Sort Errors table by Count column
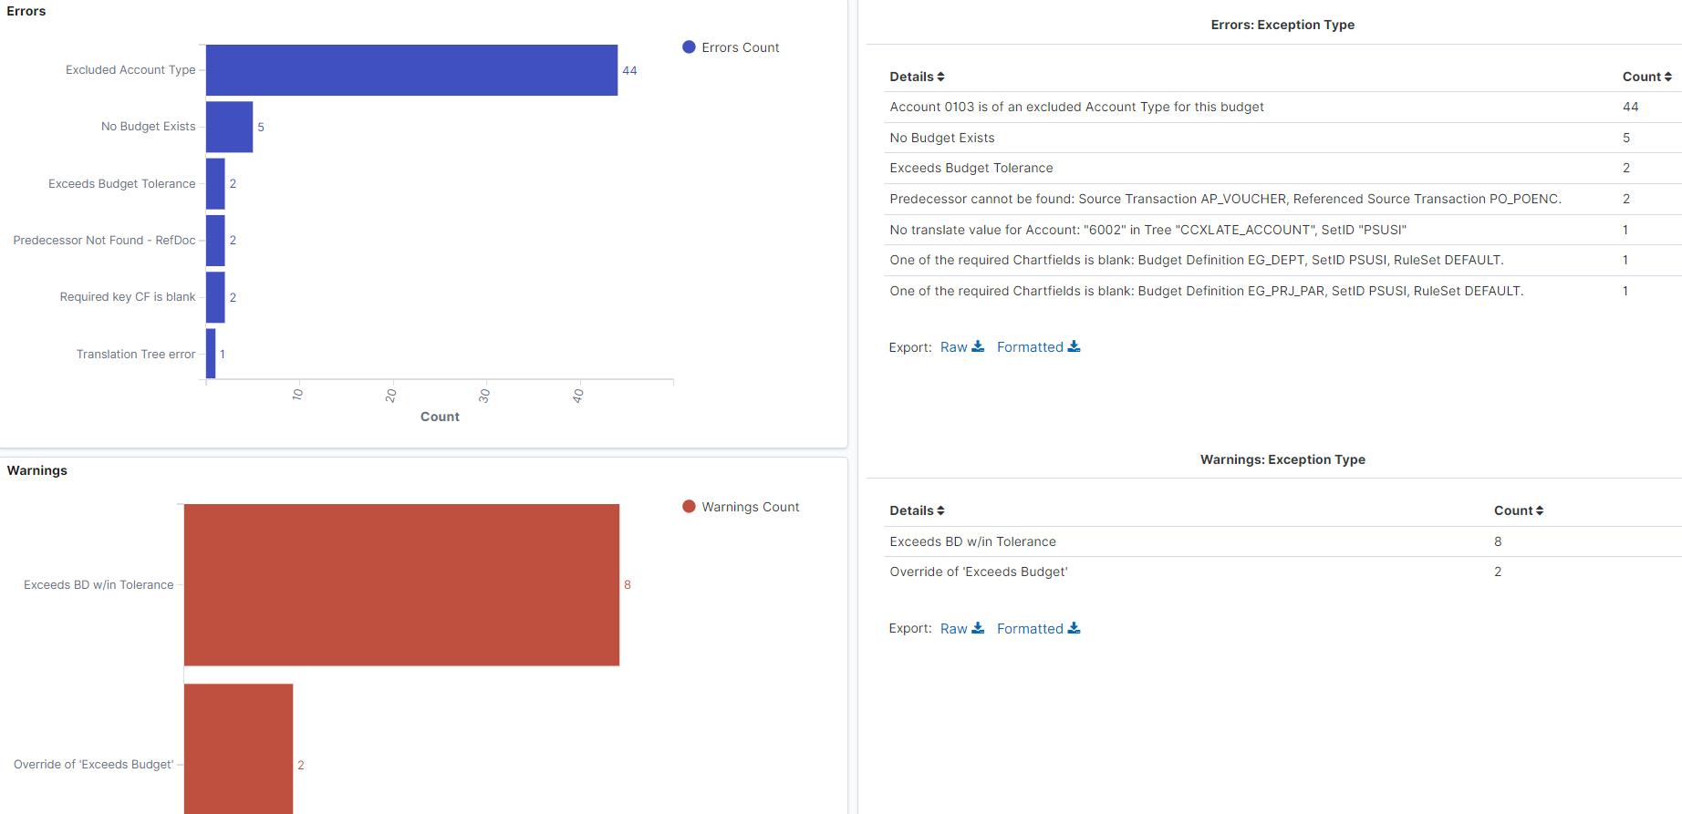The height and width of the screenshot is (814, 1682). pyautogui.click(x=1646, y=77)
